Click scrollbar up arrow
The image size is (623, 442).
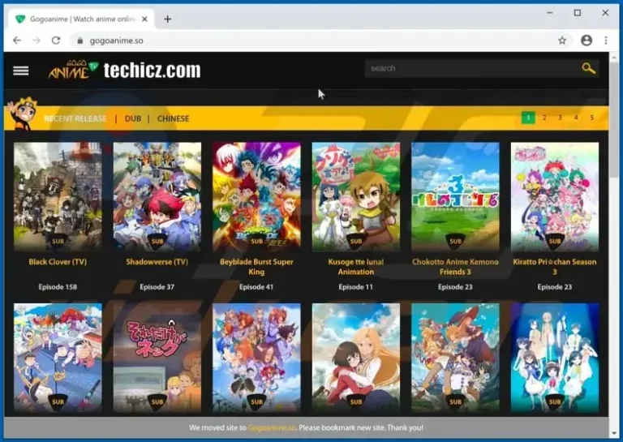click(x=614, y=58)
